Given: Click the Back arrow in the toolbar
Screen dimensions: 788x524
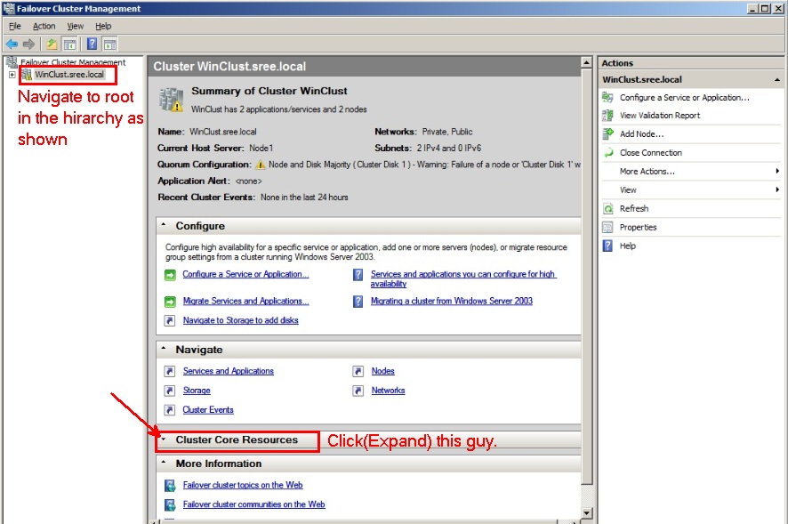Looking at the screenshot, I should coord(12,44).
